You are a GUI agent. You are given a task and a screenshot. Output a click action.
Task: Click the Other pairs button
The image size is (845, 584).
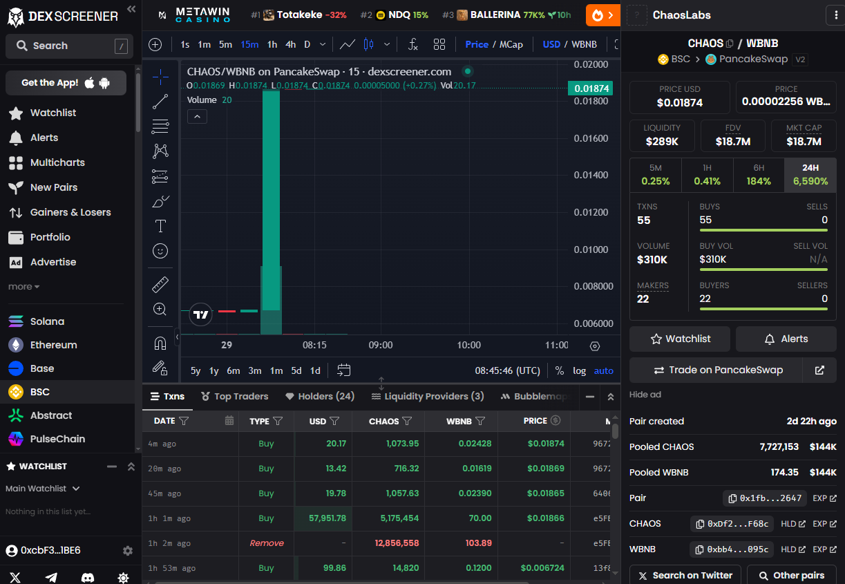[791, 575]
